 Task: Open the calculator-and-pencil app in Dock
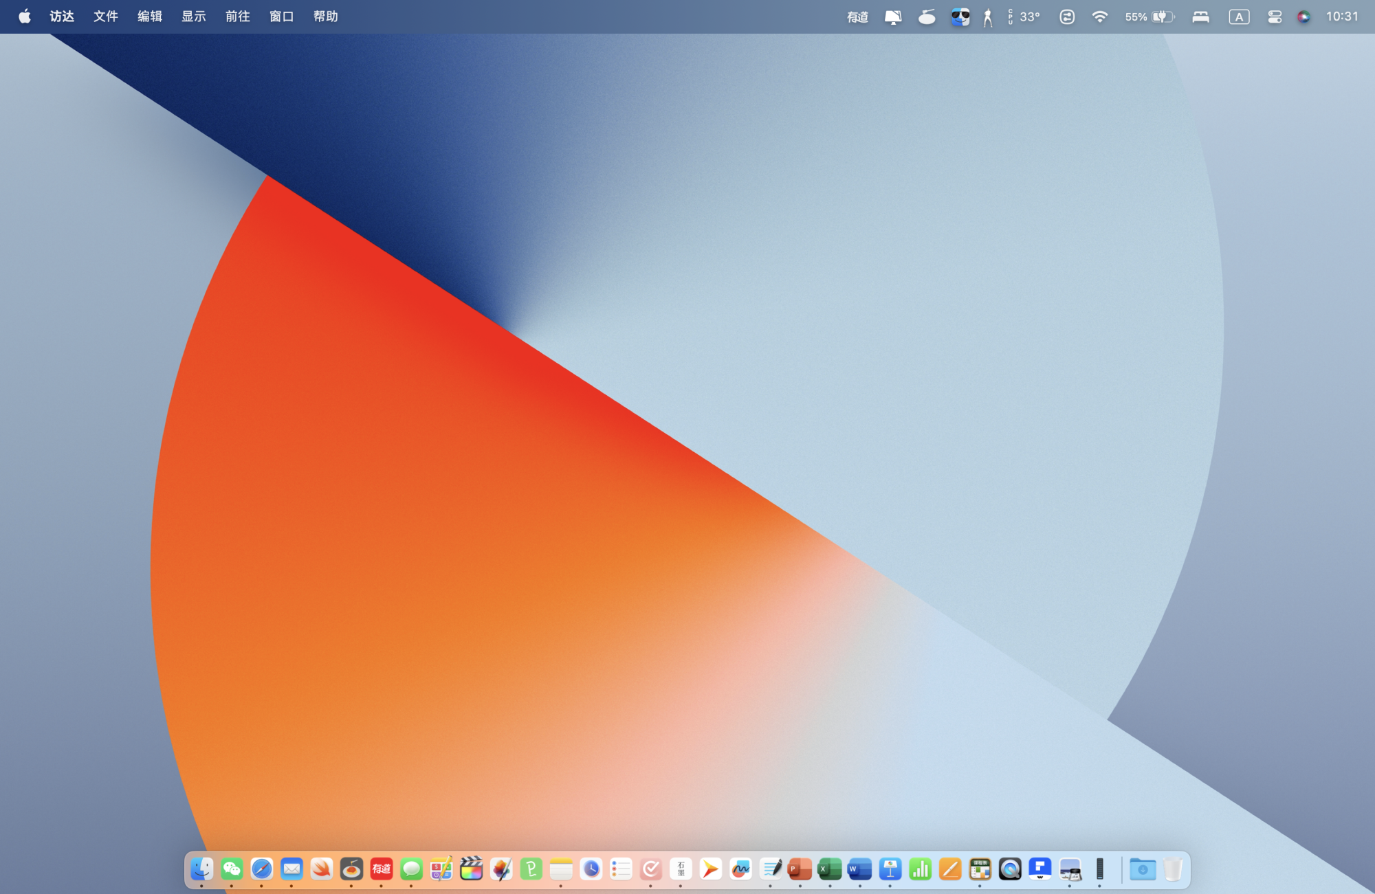pos(441,869)
